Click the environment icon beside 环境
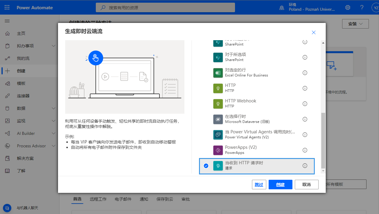Image resolution: width=379 pixels, height=214 pixels. click(281, 7)
